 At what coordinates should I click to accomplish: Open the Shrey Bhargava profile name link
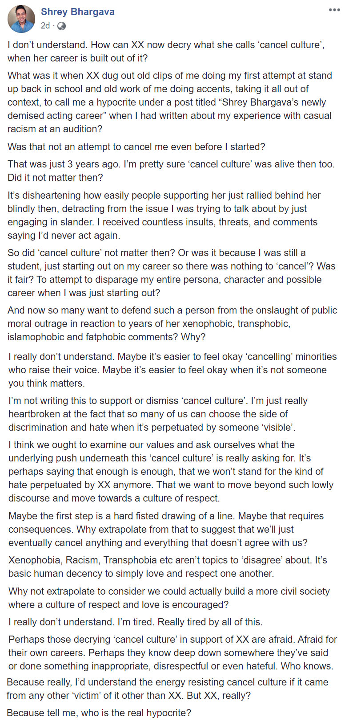[x=78, y=12]
